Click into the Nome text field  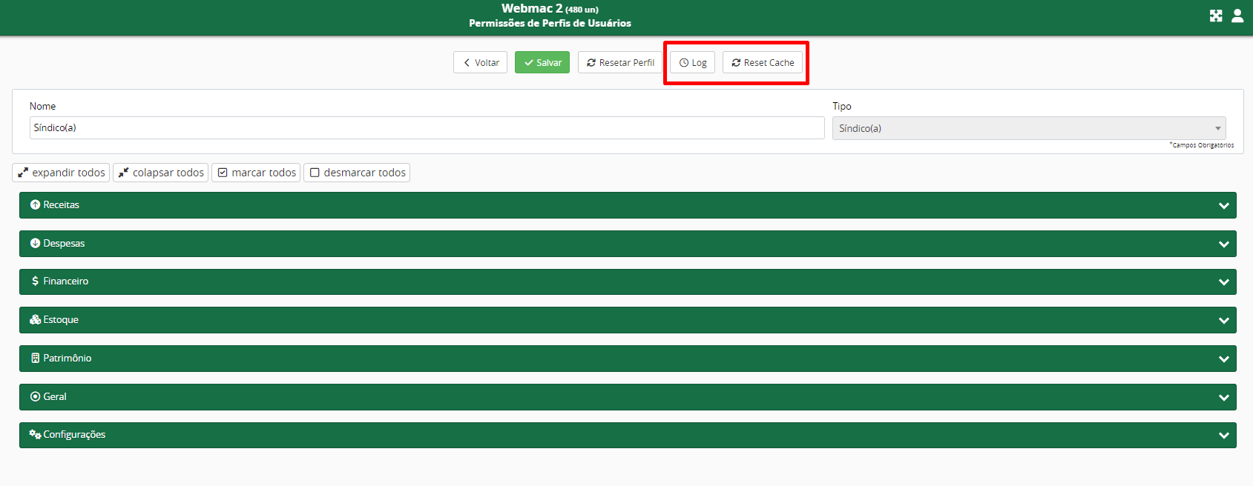[x=427, y=128]
